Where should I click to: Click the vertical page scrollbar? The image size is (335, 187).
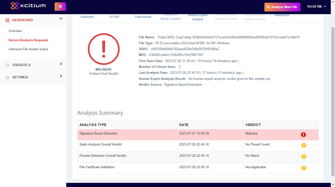pos(333,101)
